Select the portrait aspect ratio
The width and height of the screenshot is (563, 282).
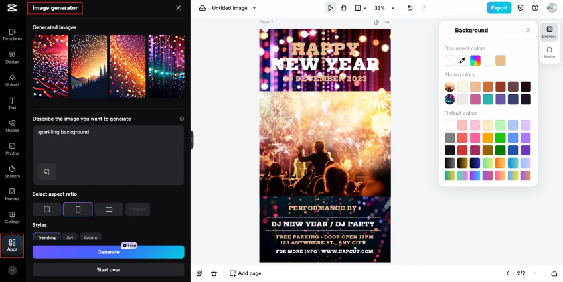click(x=78, y=209)
